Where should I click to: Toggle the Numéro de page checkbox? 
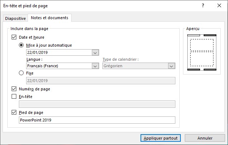[14, 89]
